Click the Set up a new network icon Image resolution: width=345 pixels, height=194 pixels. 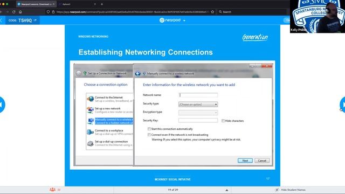[x=90, y=110]
